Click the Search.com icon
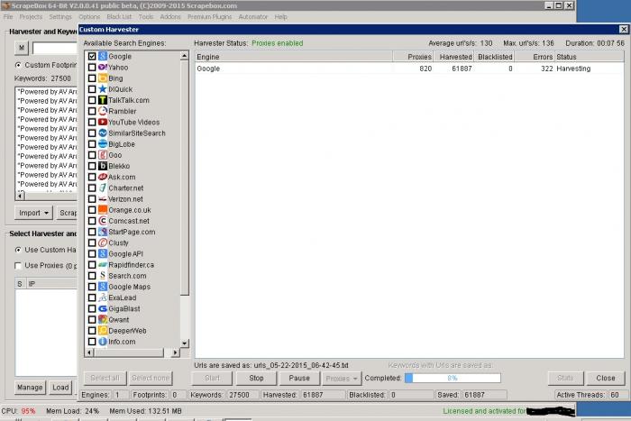The width and height of the screenshot is (631, 421). 103,276
